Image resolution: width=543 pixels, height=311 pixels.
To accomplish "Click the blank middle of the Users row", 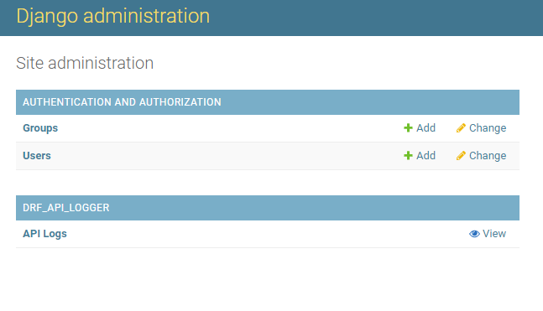I will 225,156.
